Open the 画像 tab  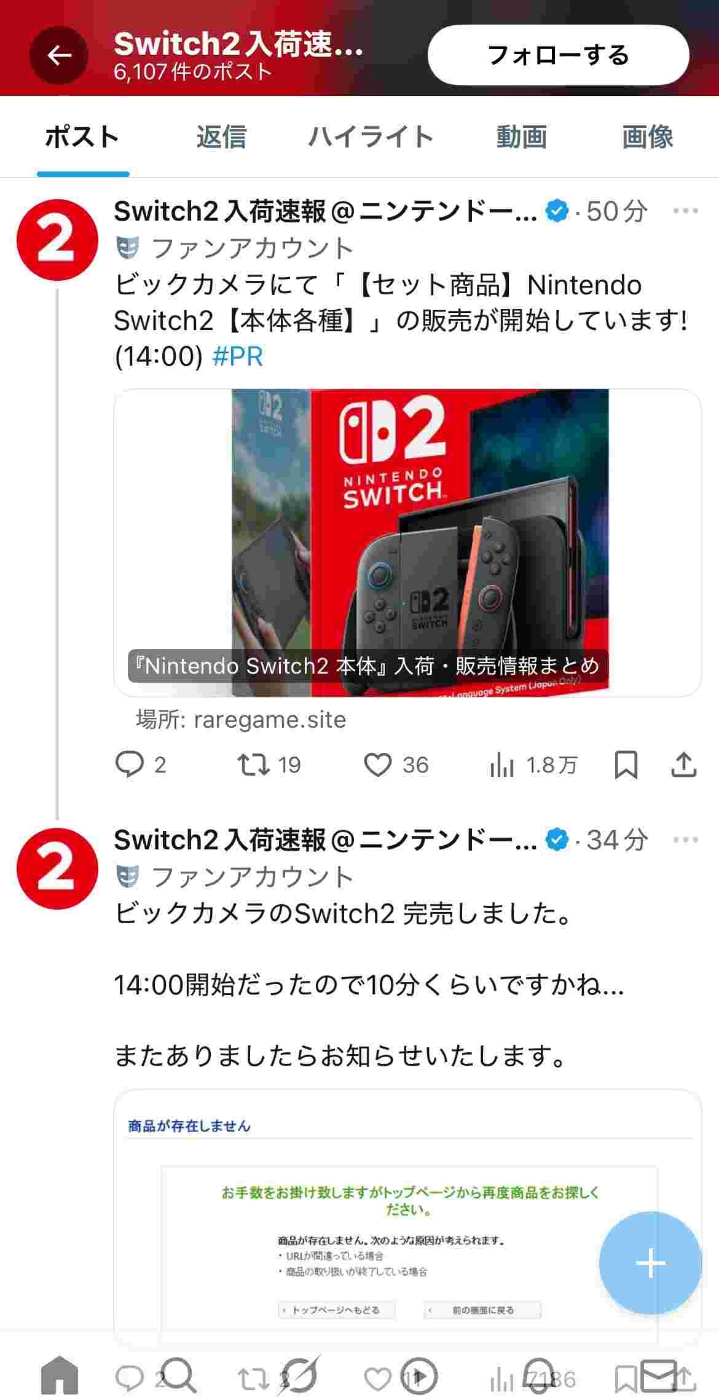(x=648, y=136)
